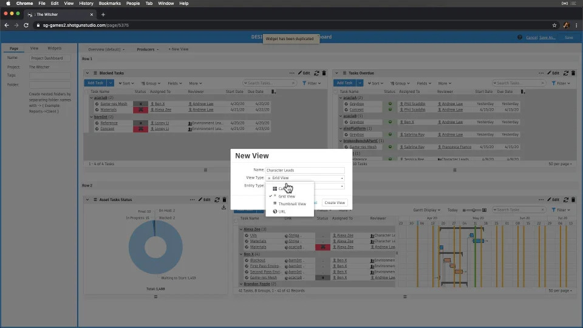Open the Sort menu in Blocked Tasks
The width and height of the screenshot is (583, 328).
tap(126, 83)
